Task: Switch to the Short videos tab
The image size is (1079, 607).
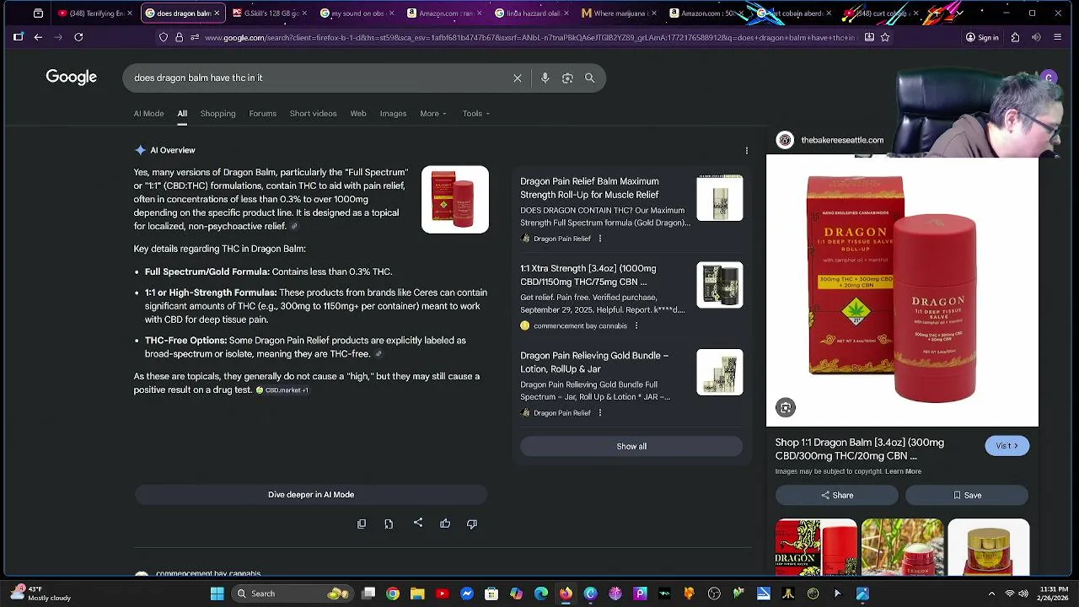Action: (313, 114)
